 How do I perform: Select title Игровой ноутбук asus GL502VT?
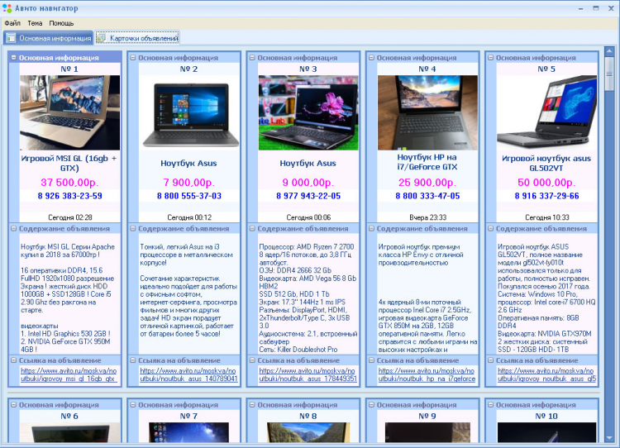(x=546, y=163)
